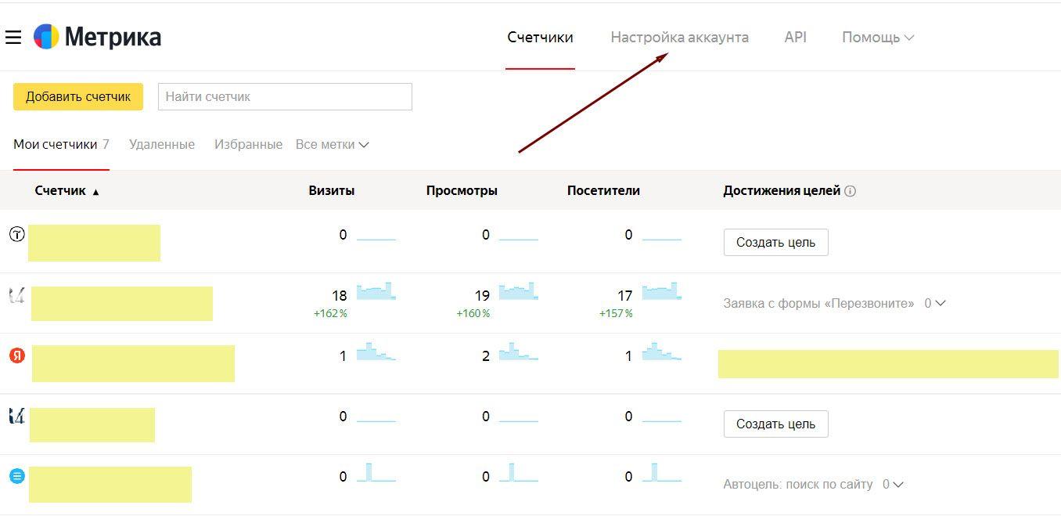Click the T favicon of the first counter
This screenshot has height=516, width=1061.
(16, 233)
